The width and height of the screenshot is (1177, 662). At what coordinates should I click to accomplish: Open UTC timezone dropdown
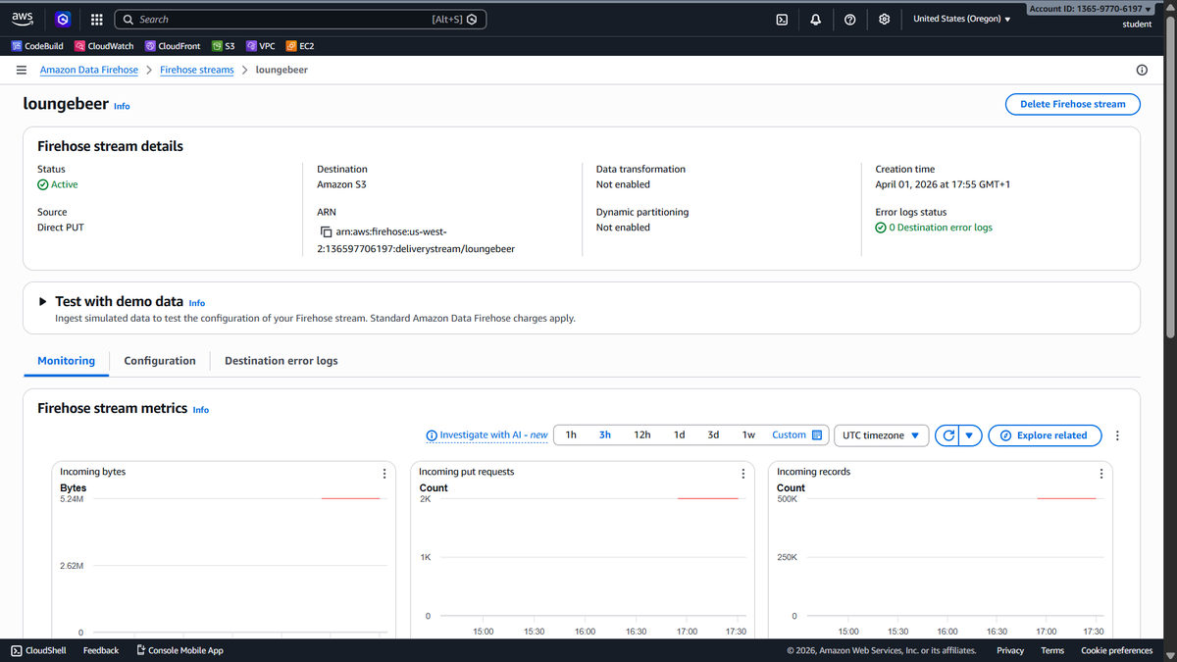[x=881, y=434]
